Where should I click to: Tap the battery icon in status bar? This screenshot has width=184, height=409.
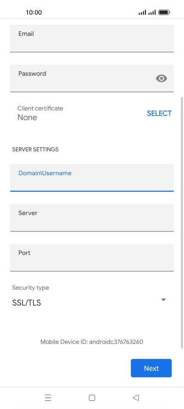tap(164, 12)
